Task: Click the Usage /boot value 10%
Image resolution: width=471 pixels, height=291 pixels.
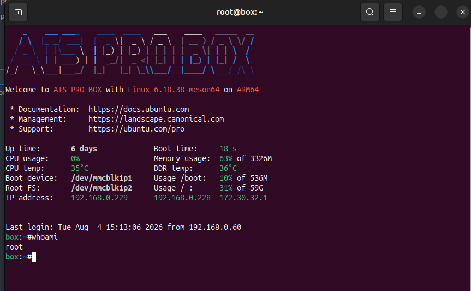Action: pyautogui.click(x=226, y=178)
